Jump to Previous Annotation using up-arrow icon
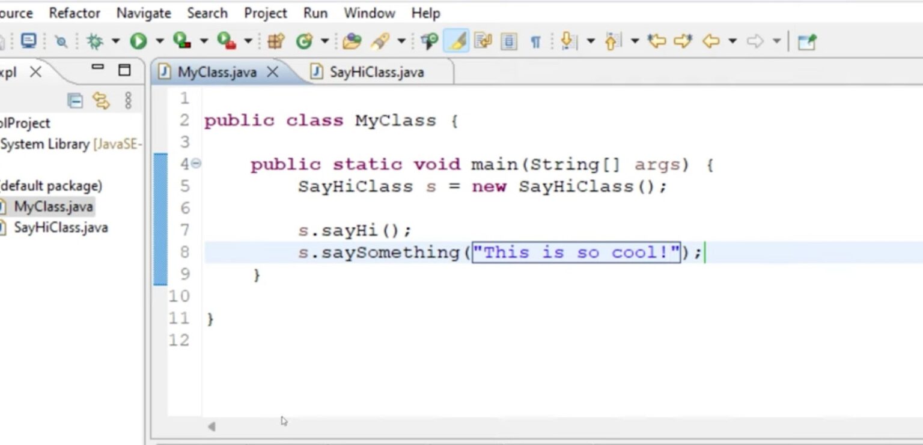 611,41
